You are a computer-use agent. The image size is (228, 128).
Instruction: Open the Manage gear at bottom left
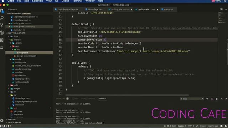point(2,121)
